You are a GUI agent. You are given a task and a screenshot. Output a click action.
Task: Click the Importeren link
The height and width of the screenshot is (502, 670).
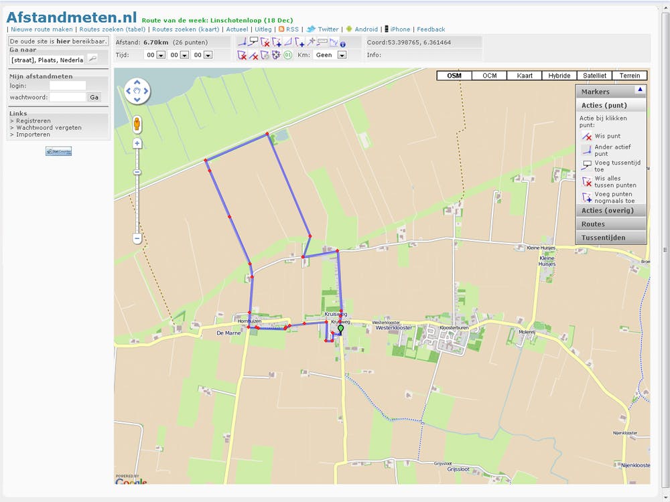pos(33,135)
